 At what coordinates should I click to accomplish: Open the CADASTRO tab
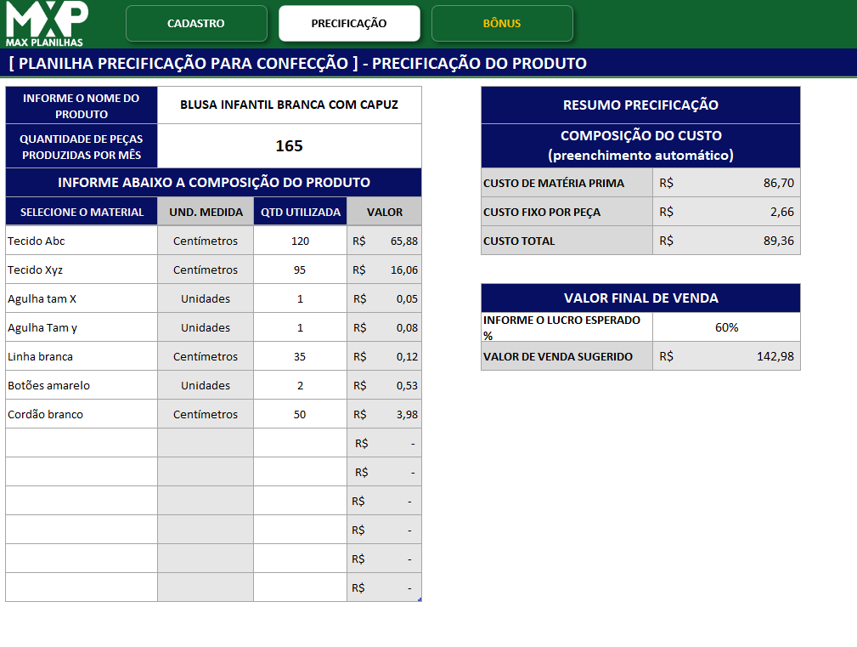coord(196,25)
